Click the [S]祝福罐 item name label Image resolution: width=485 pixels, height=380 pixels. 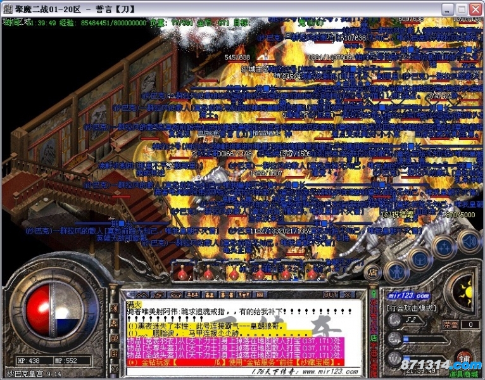pyautogui.click(x=398, y=215)
